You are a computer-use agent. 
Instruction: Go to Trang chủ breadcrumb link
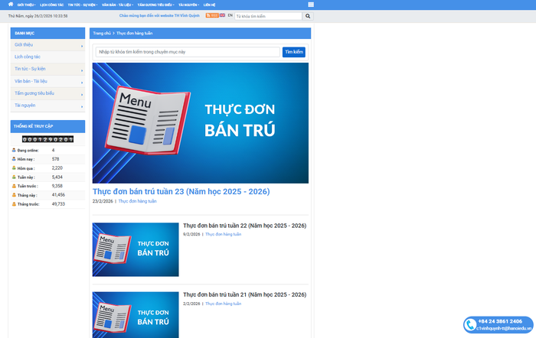point(102,33)
